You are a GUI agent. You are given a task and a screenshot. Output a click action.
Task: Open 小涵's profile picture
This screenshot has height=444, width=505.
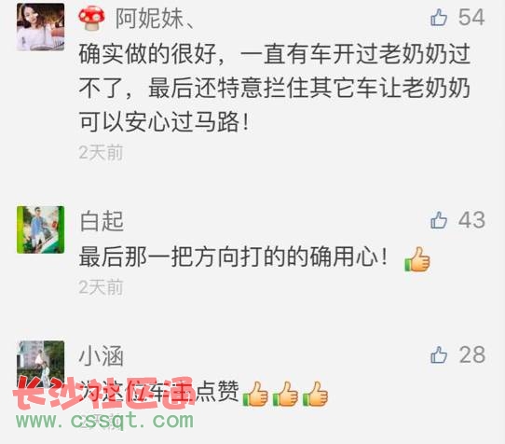(x=41, y=364)
